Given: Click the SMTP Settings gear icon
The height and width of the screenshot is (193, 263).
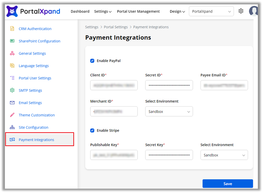Looking at the screenshot, I should coord(12,90).
